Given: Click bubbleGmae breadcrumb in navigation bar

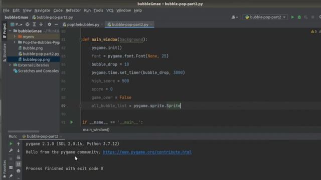Looking at the screenshot, I should 17,17.
